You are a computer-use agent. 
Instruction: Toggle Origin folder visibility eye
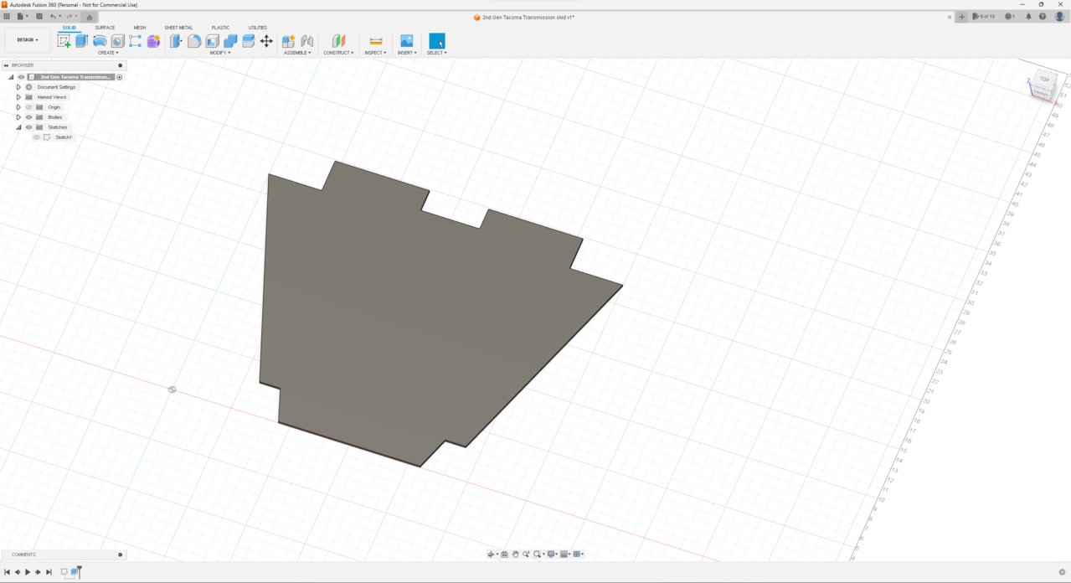tap(28, 107)
